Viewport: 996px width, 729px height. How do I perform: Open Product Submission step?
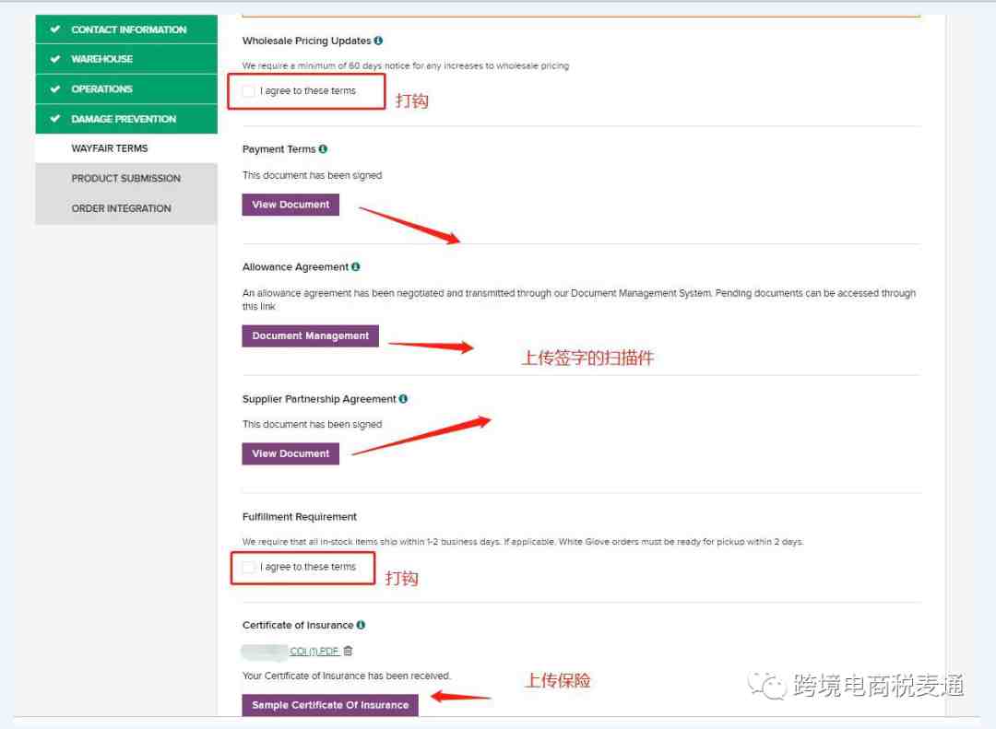(x=126, y=179)
